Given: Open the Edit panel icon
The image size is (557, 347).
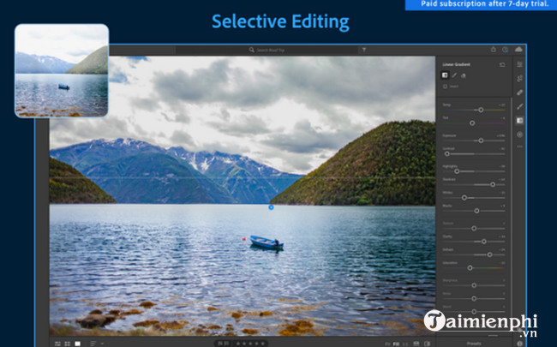Looking at the screenshot, I should click(x=519, y=64).
